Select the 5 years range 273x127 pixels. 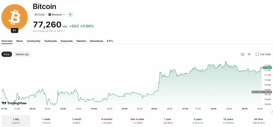[x=198, y=121]
